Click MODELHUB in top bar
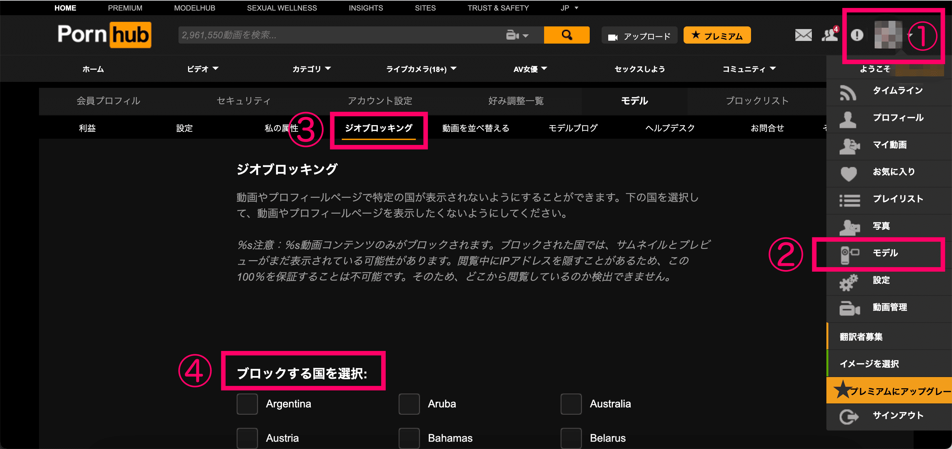The image size is (952, 449). point(194,8)
